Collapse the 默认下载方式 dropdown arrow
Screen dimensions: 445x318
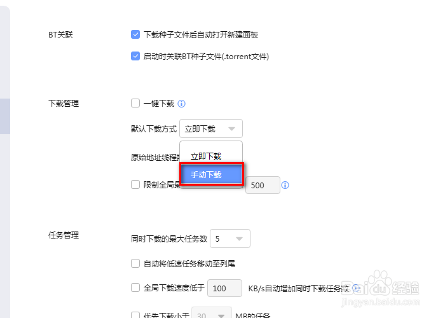pyautogui.click(x=231, y=129)
